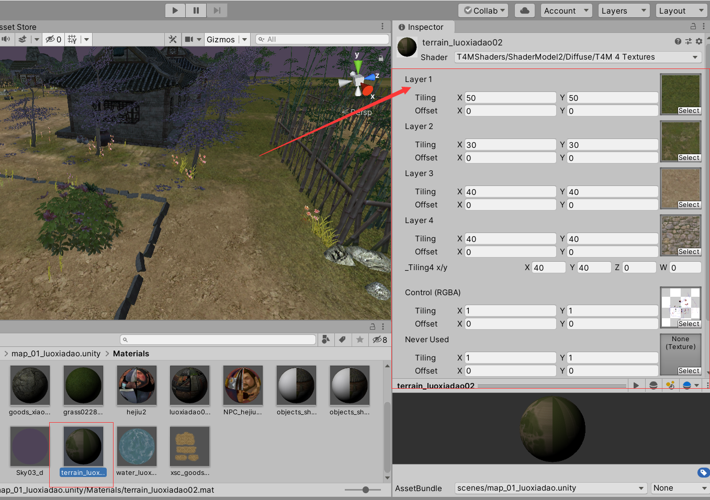The image size is (710, 500).
Task: Open the Search by Label filter icon
Action: [343, 340]
